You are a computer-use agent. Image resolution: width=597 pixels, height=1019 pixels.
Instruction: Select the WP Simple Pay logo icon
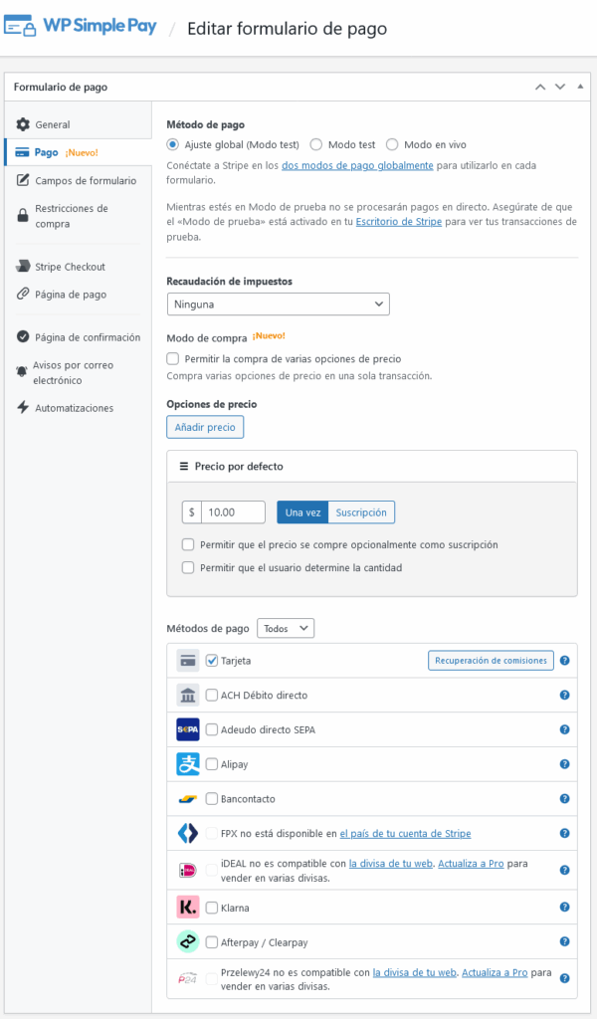pos(22,28)
